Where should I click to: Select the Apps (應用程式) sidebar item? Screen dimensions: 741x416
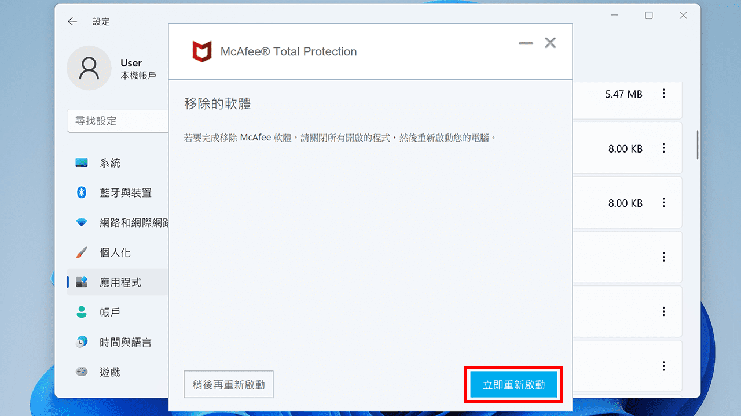[x=118, y=283]
